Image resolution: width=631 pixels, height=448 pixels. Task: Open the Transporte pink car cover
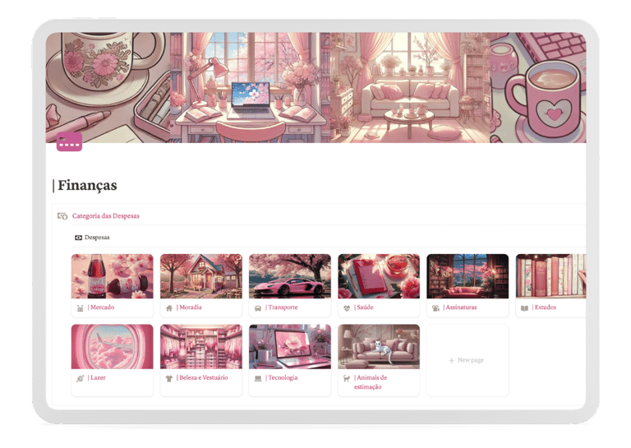(x=290, y=276)
